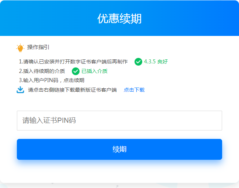
Task: Click the blue 续期 button
Action: (119, 149)
